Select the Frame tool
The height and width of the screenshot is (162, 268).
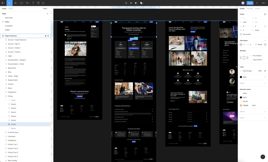pyautogui.click(x=15, y=3)
